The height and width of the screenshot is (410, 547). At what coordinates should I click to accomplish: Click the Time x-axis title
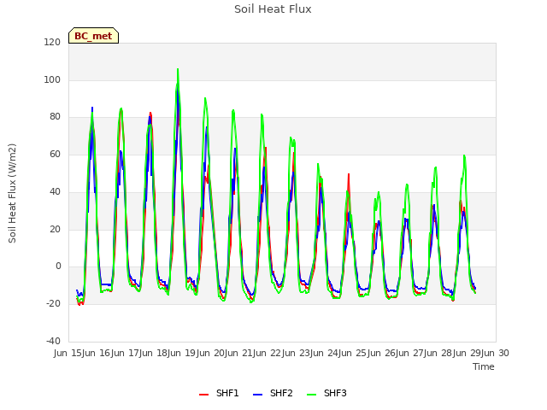484,366
